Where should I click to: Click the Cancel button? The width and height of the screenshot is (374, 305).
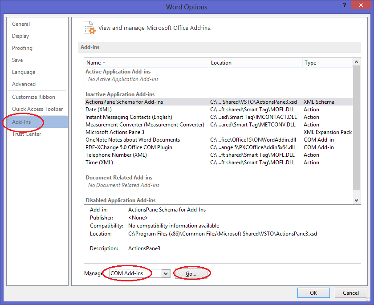tap(351, 293)
